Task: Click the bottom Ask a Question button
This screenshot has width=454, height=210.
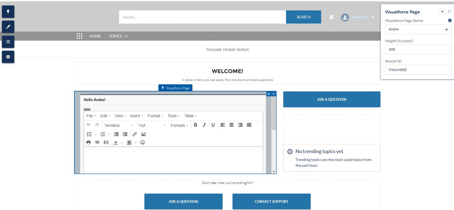Action: (183, 202)
